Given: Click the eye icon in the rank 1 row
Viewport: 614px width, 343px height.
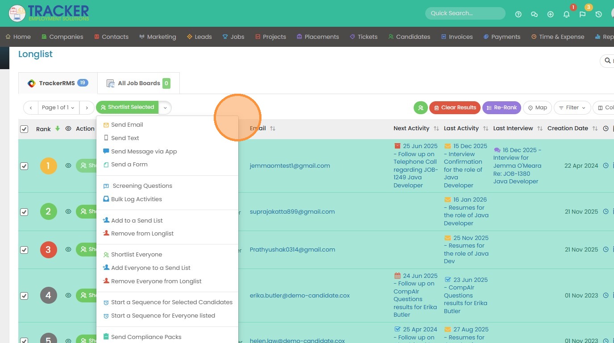Looking at the screenshot, I should [68, 165].
